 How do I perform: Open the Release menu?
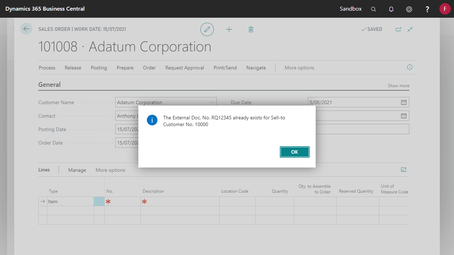point(73,68)
